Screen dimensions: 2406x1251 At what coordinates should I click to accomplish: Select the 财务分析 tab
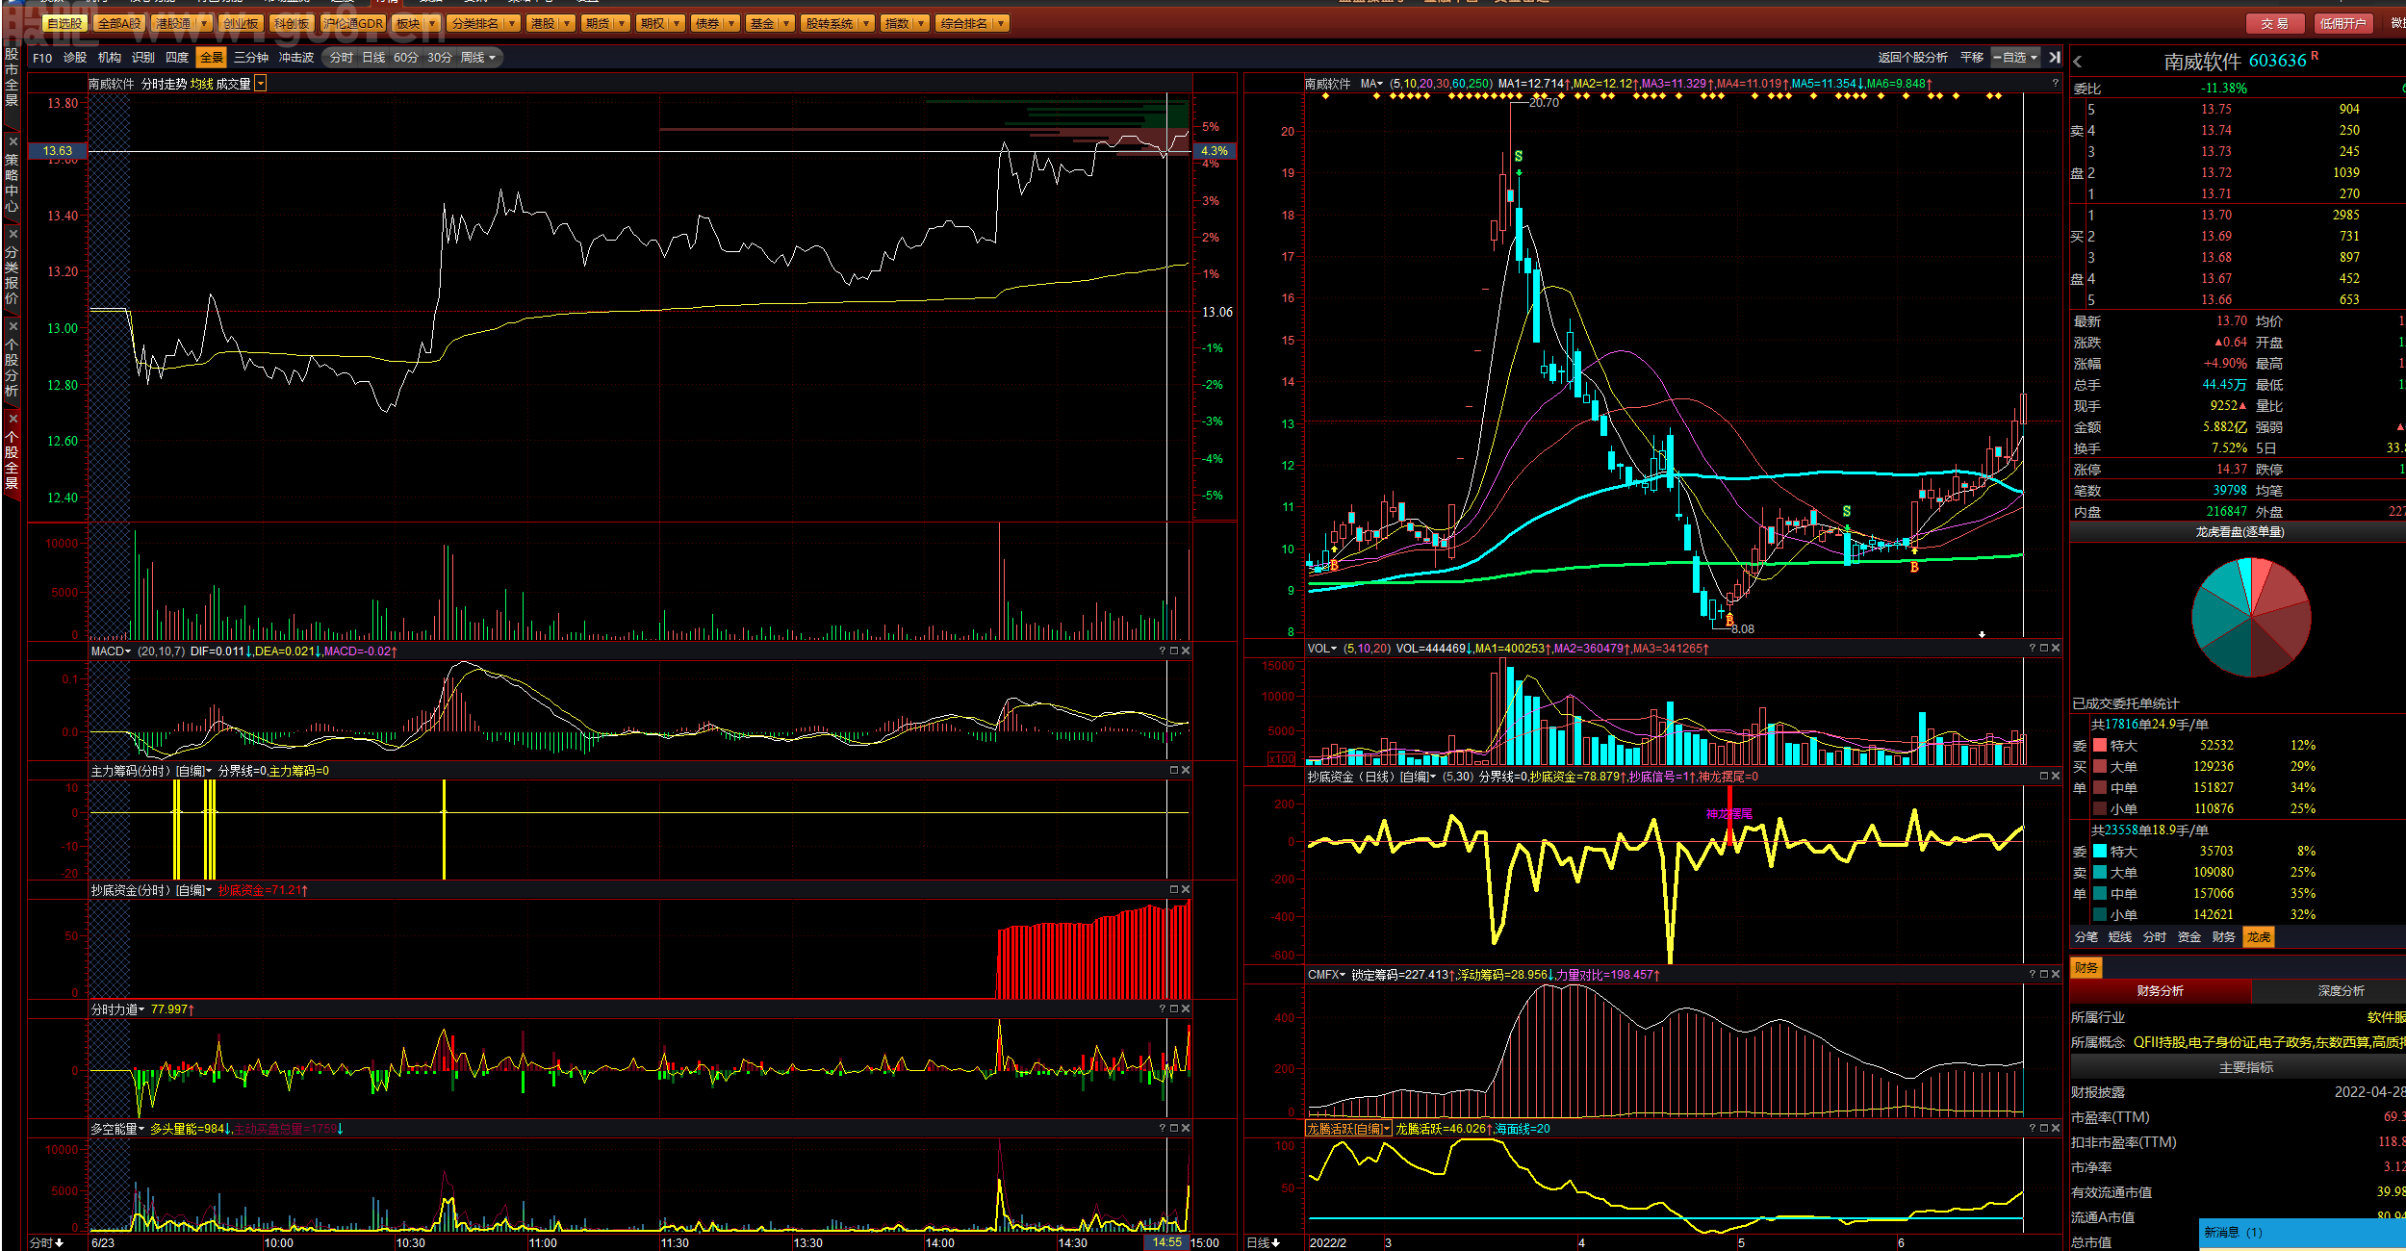(x=2161, y=991)
